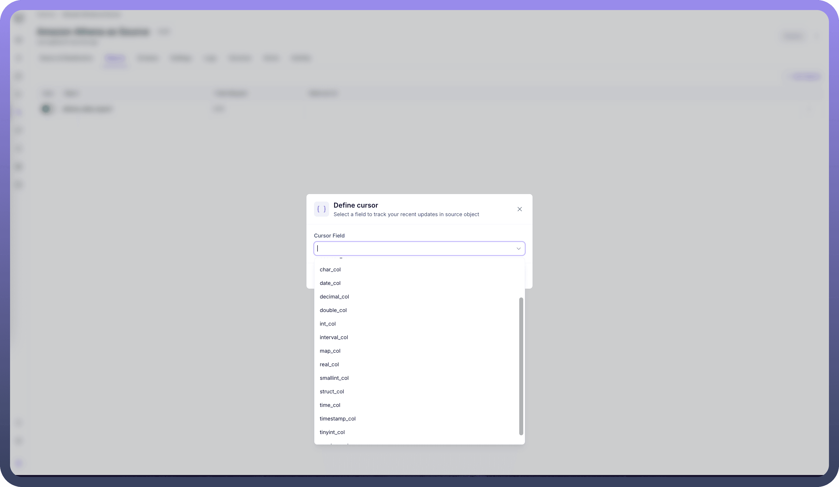Select timestamp_col option
The height and width of the screenshot is (487, 839).
pos(337,418)
